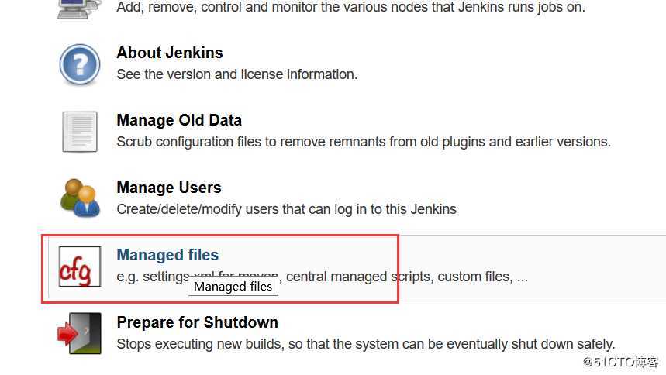Click the nodes description starting 'Add, remove, control'
This screenshot has height=375, width=666.
350,8
